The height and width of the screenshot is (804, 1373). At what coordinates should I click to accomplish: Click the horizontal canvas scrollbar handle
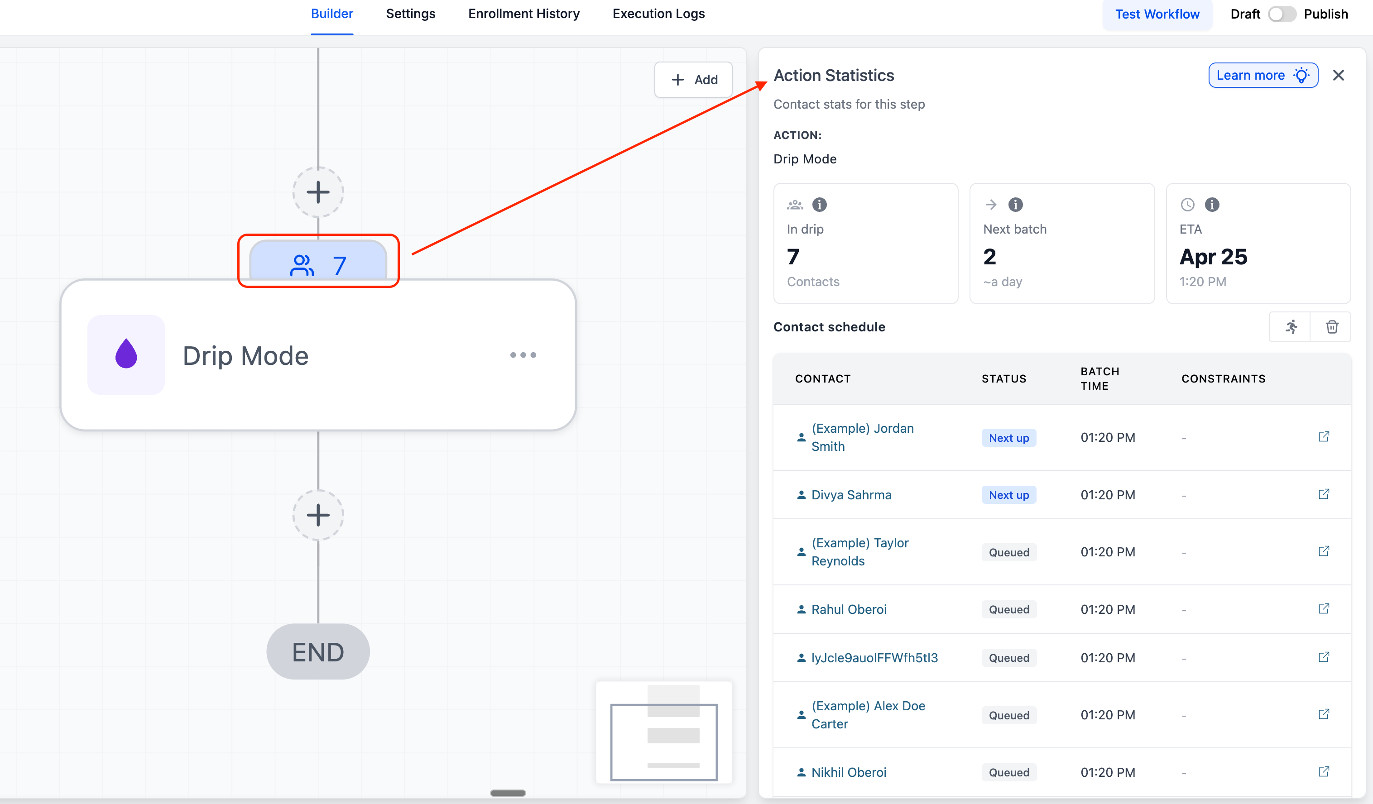point(507,793)
